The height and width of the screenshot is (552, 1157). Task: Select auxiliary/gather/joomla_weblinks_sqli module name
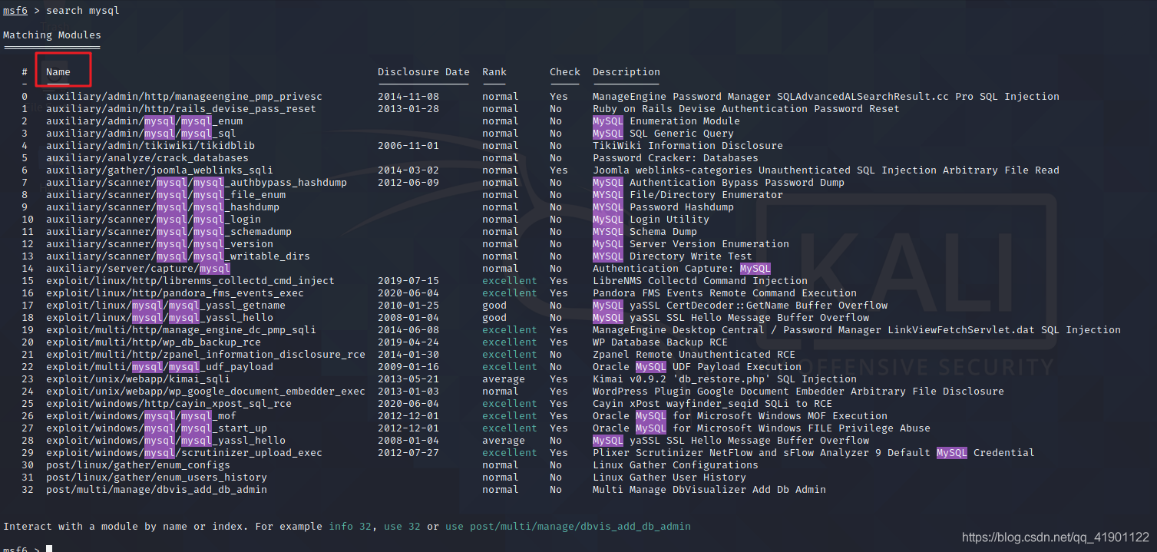tap(160, 170)
